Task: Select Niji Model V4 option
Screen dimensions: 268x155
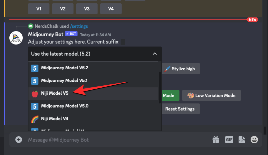Action: (x=54, y=119)
